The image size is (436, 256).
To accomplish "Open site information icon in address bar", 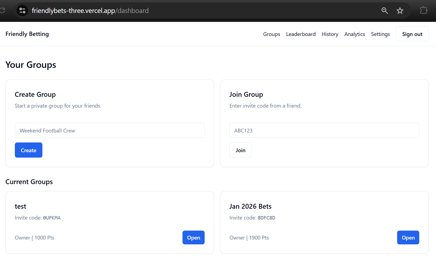I will click(x=22, y=11).
